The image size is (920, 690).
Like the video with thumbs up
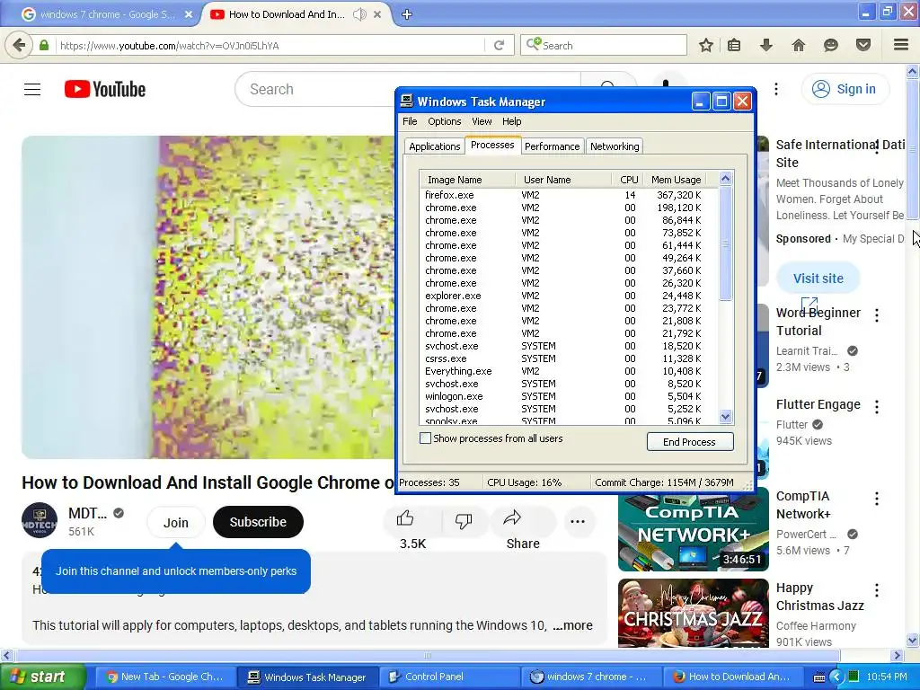pyautogui.click(x=405, y=519)
